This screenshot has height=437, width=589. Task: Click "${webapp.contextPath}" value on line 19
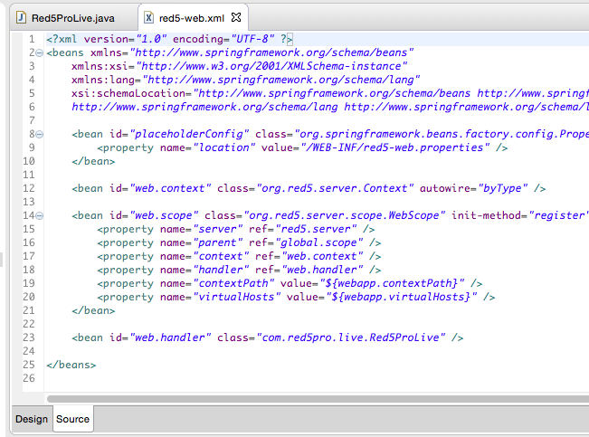tap(392, 283)
